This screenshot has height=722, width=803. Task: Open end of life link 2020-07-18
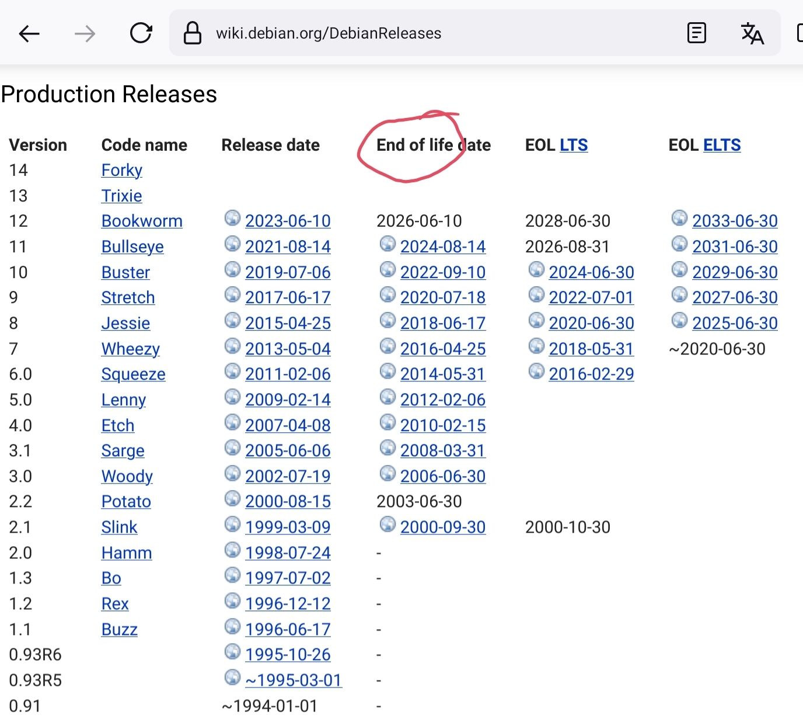point(443,297)
